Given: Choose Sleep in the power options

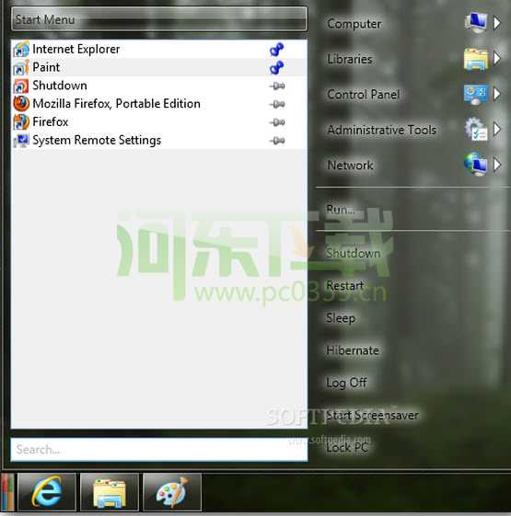Looking at the screenshot, I should point(341,318).
